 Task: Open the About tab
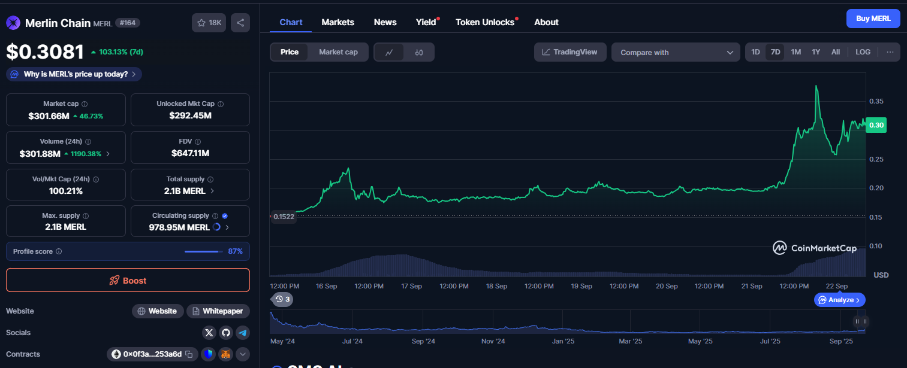pyautogui.click(x=546, y=22)
